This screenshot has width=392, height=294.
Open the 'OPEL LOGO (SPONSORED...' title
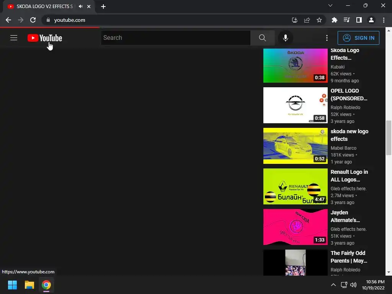pos(349,95)
